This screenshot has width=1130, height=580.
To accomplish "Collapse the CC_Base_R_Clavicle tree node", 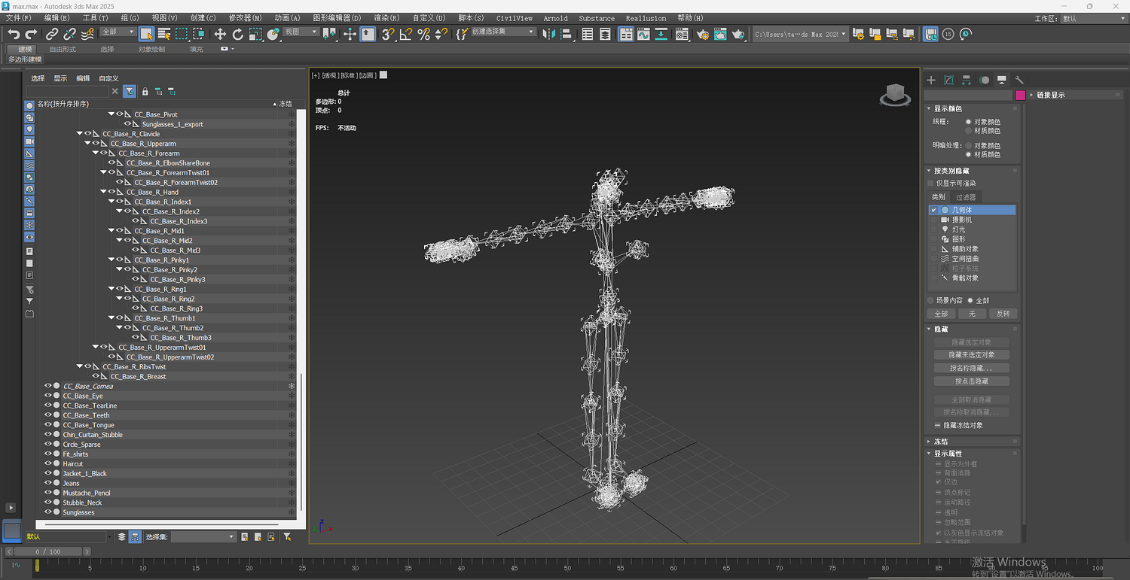I will [x=80, y=134].
